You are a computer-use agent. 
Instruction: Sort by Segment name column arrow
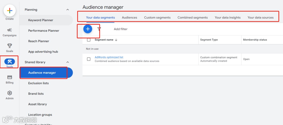116,40
